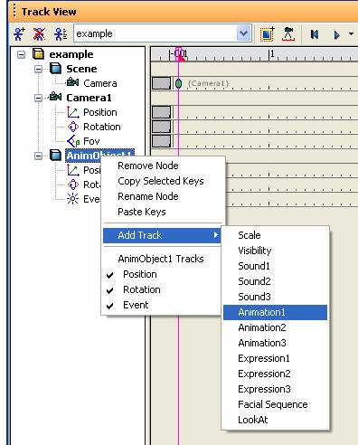The width and height of the screenshot is (358, 445).
Task: Choose LookAt from the track list
Action: pos(253,420)
